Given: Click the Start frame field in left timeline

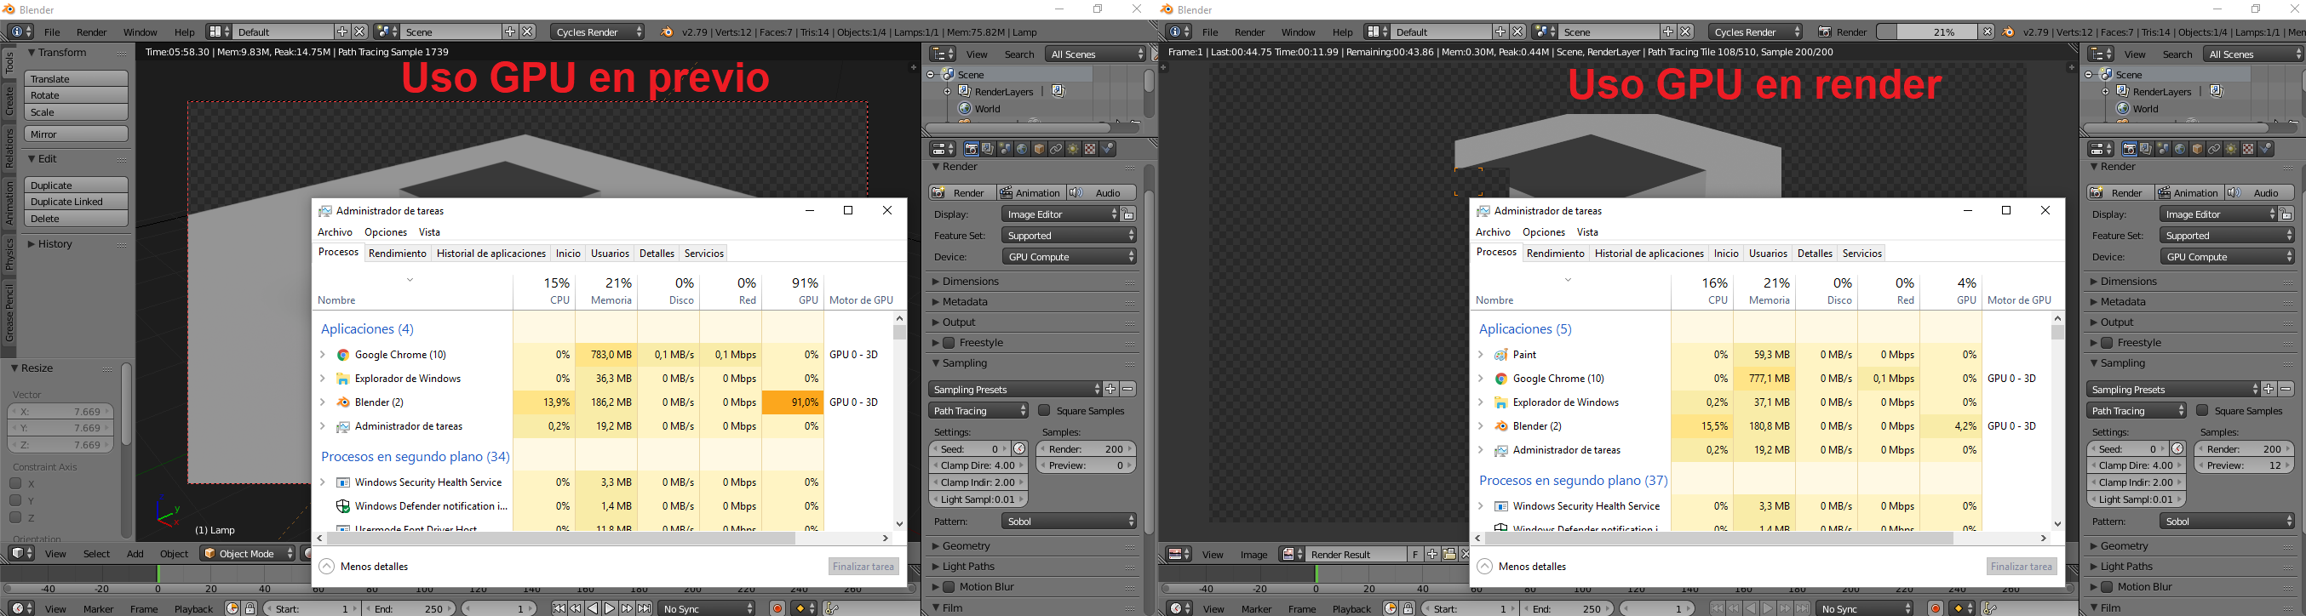Looking at the screenshot, I should click(313, 608).
